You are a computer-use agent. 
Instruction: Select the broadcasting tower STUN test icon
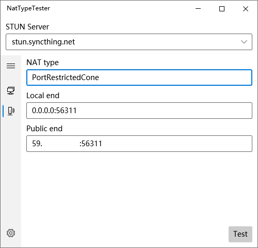pos(11,111)
